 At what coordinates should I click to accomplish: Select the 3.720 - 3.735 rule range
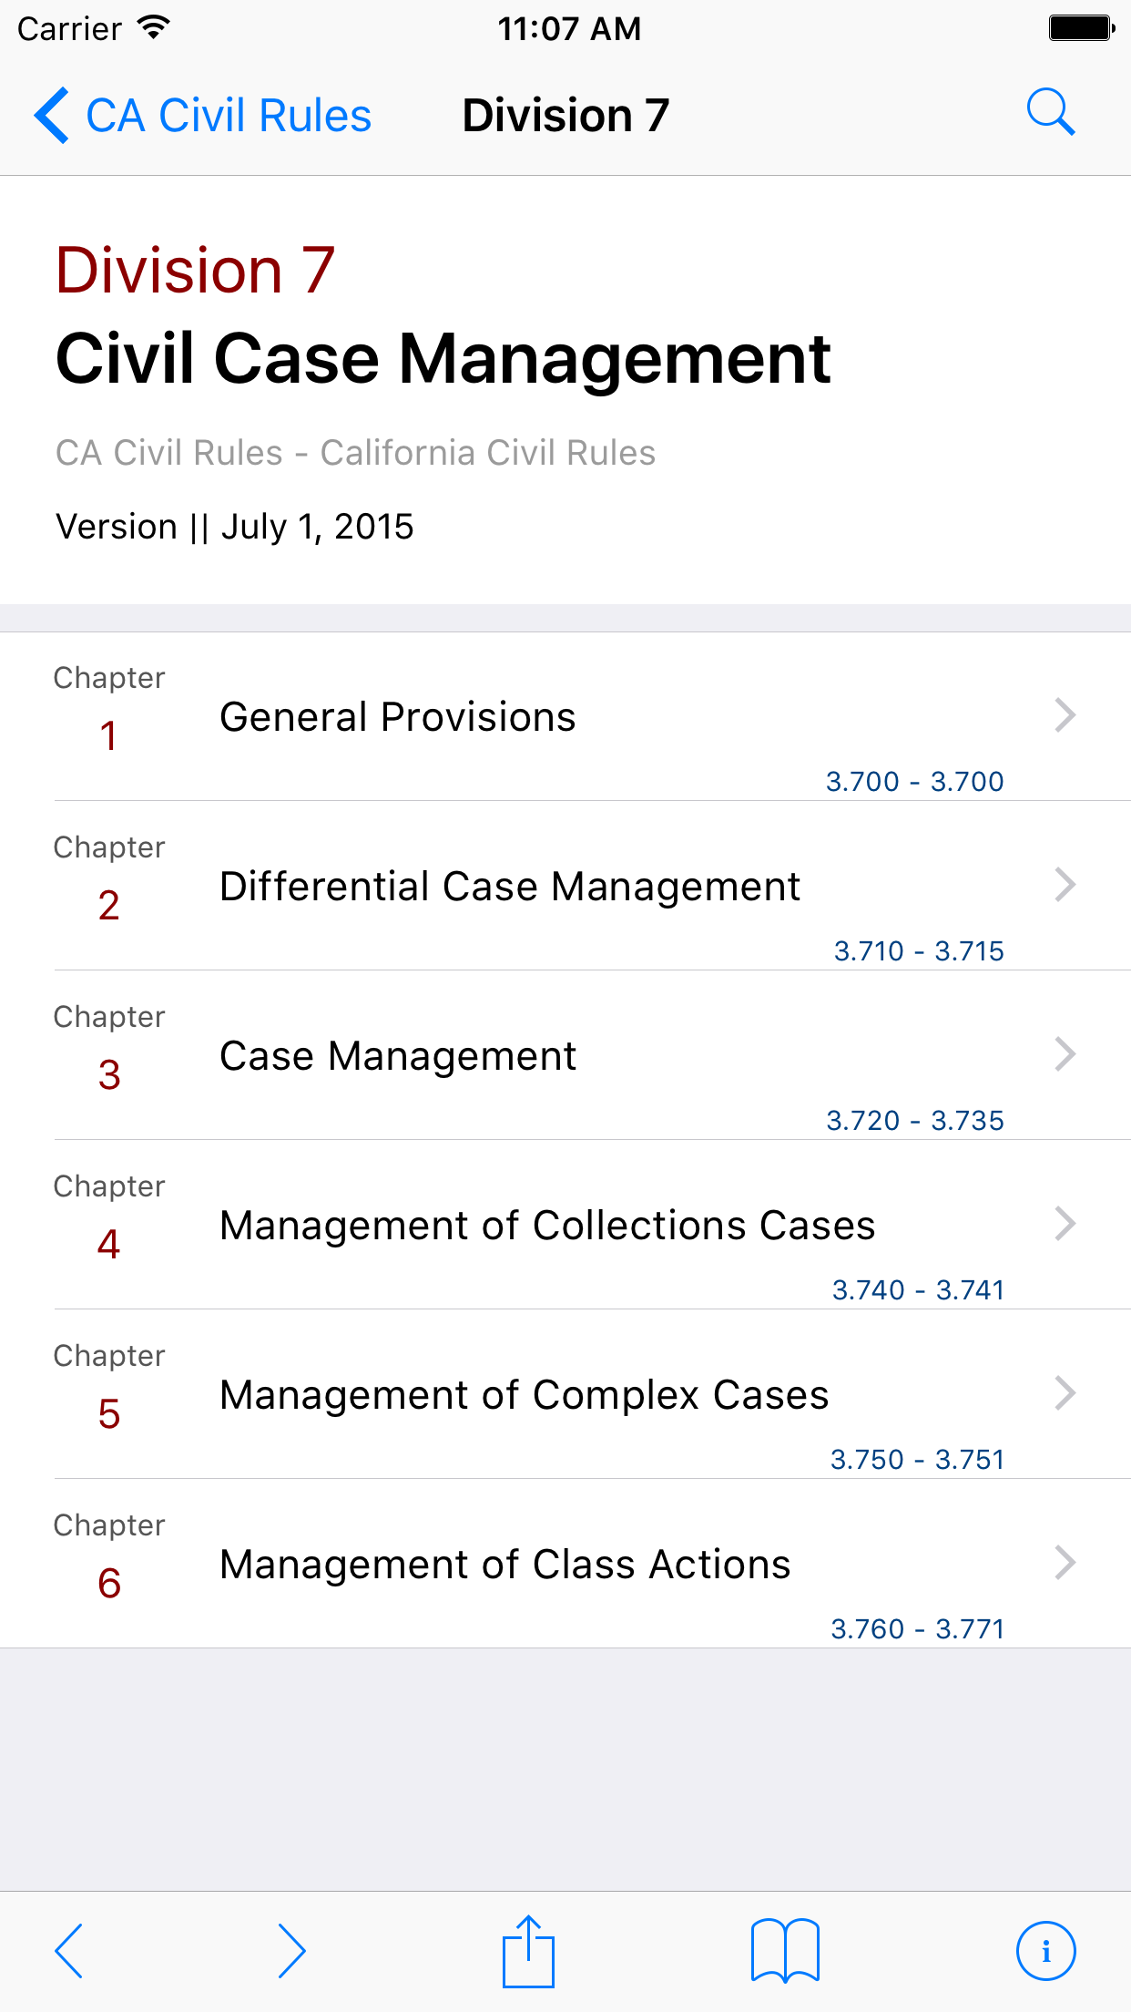pos(914,1120)
